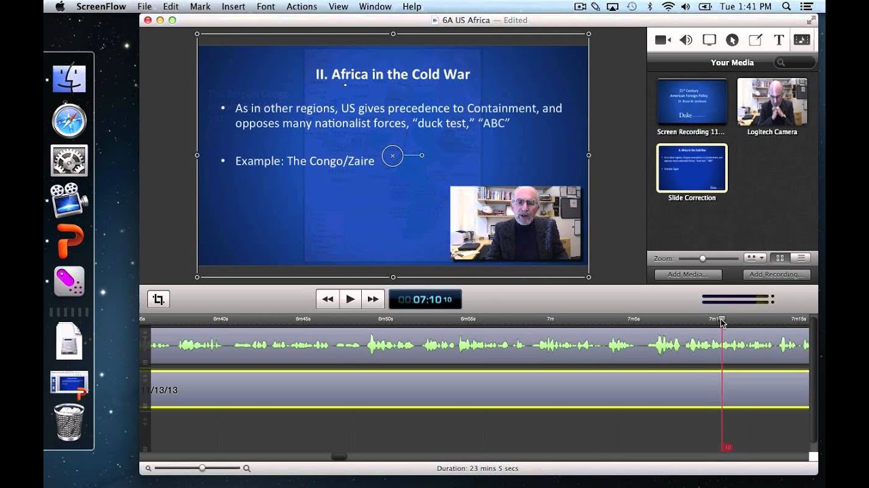Click the Add Media button

[688, 274]
